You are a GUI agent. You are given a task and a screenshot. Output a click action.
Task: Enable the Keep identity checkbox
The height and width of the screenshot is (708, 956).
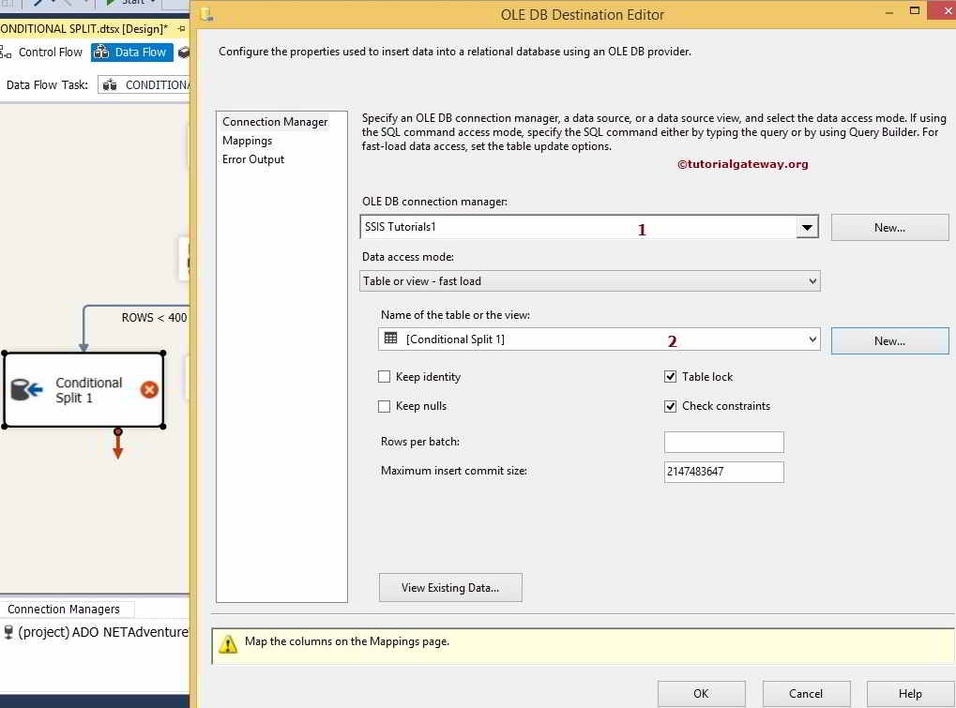(385, 376)
